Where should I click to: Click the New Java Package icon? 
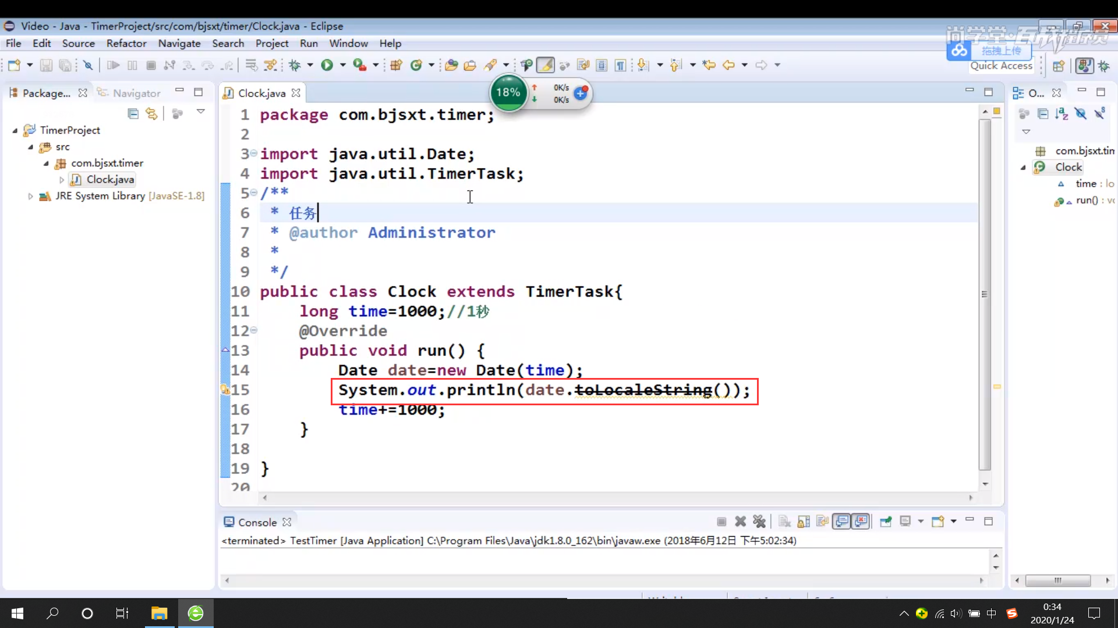397,65
